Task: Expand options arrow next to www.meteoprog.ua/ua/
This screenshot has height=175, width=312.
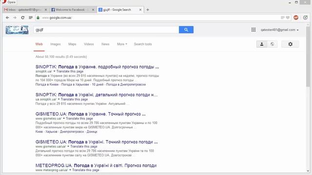Action: point(70,170)
